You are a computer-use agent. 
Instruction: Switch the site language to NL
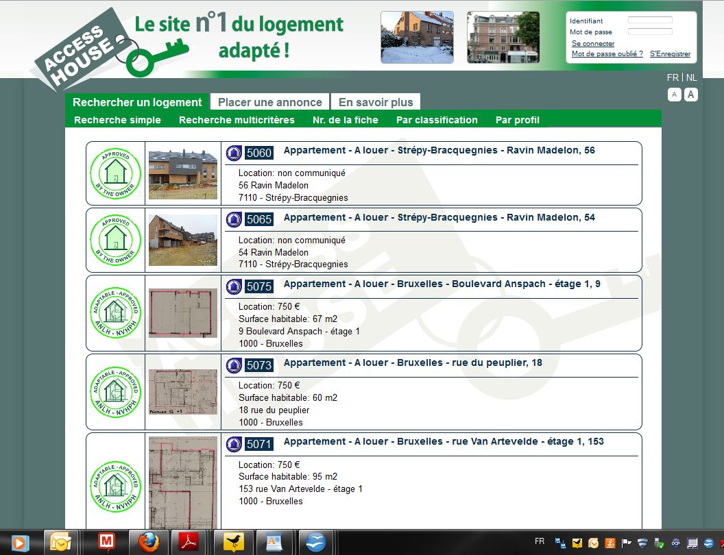691,77
